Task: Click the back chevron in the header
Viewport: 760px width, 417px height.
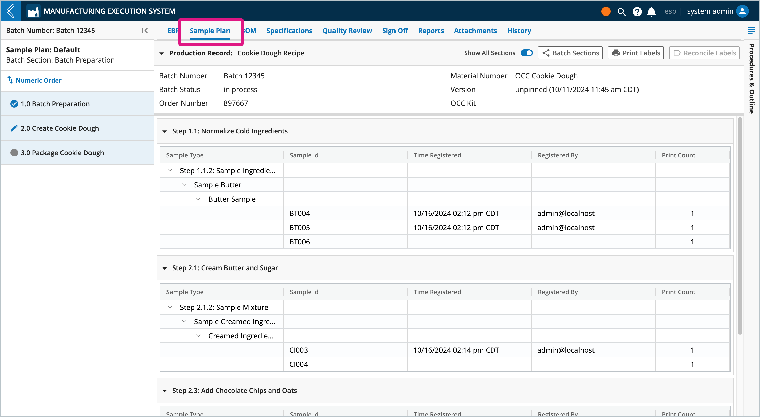Action: pyautogui.click(x=11, y=11)
